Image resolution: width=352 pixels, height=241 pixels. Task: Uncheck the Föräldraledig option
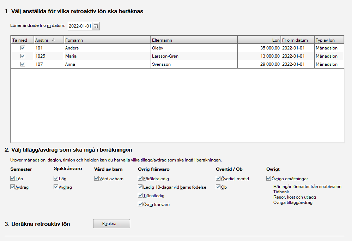pyautogui.click(x=140, y=179)
